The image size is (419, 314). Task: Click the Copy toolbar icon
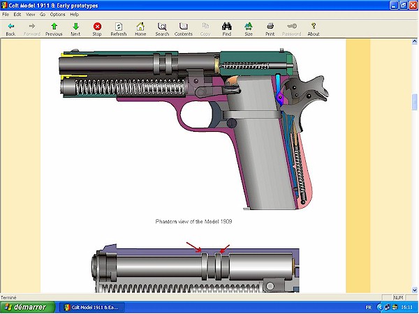(x=205, y=29)
